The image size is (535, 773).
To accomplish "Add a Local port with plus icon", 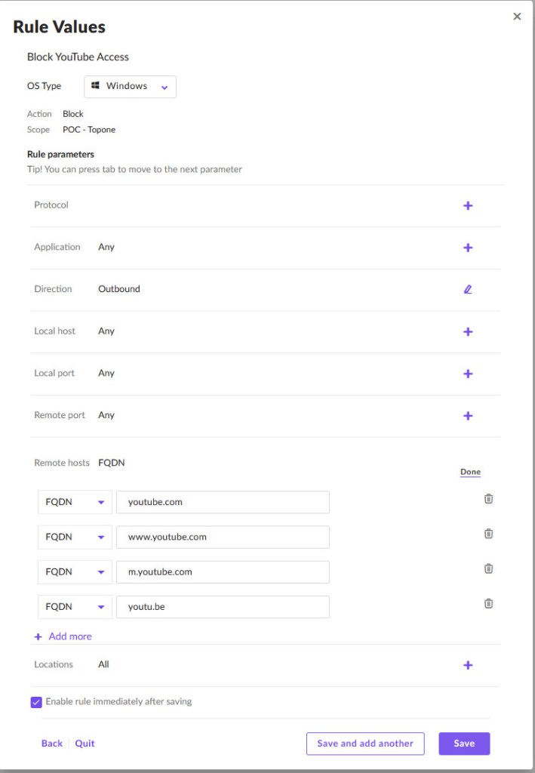I will click(x=468, y=374).
